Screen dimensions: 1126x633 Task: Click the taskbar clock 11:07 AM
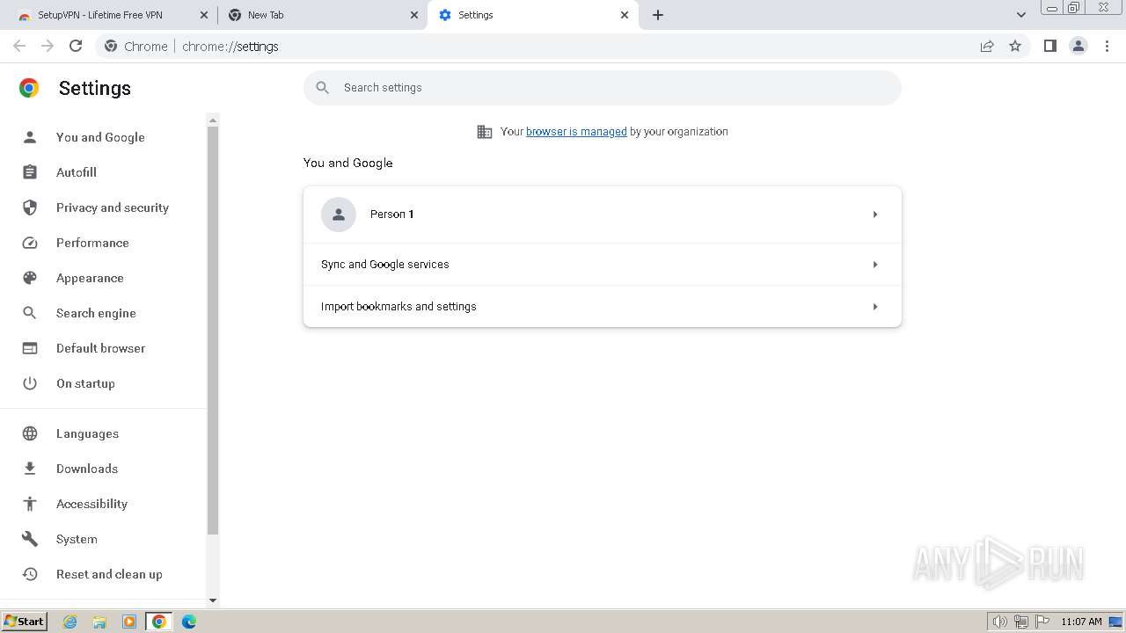pyautogui.click(x=1081, y=622)
